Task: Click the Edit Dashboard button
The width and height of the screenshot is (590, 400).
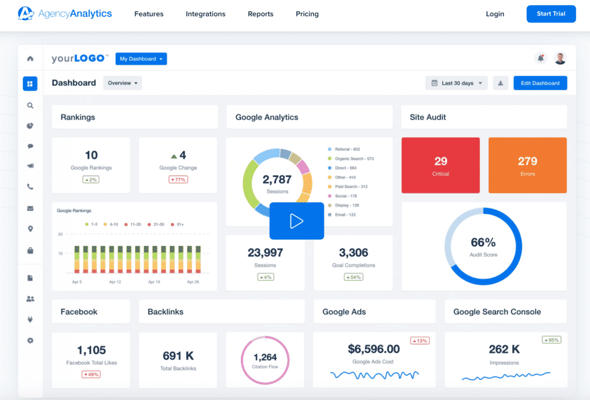Action: (539, 83)
